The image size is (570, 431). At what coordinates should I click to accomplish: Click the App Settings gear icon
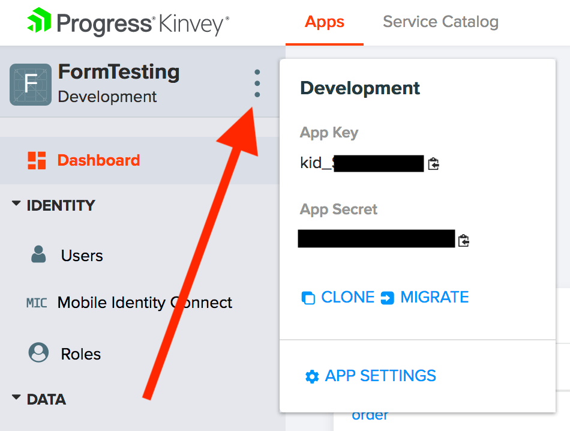312,377
